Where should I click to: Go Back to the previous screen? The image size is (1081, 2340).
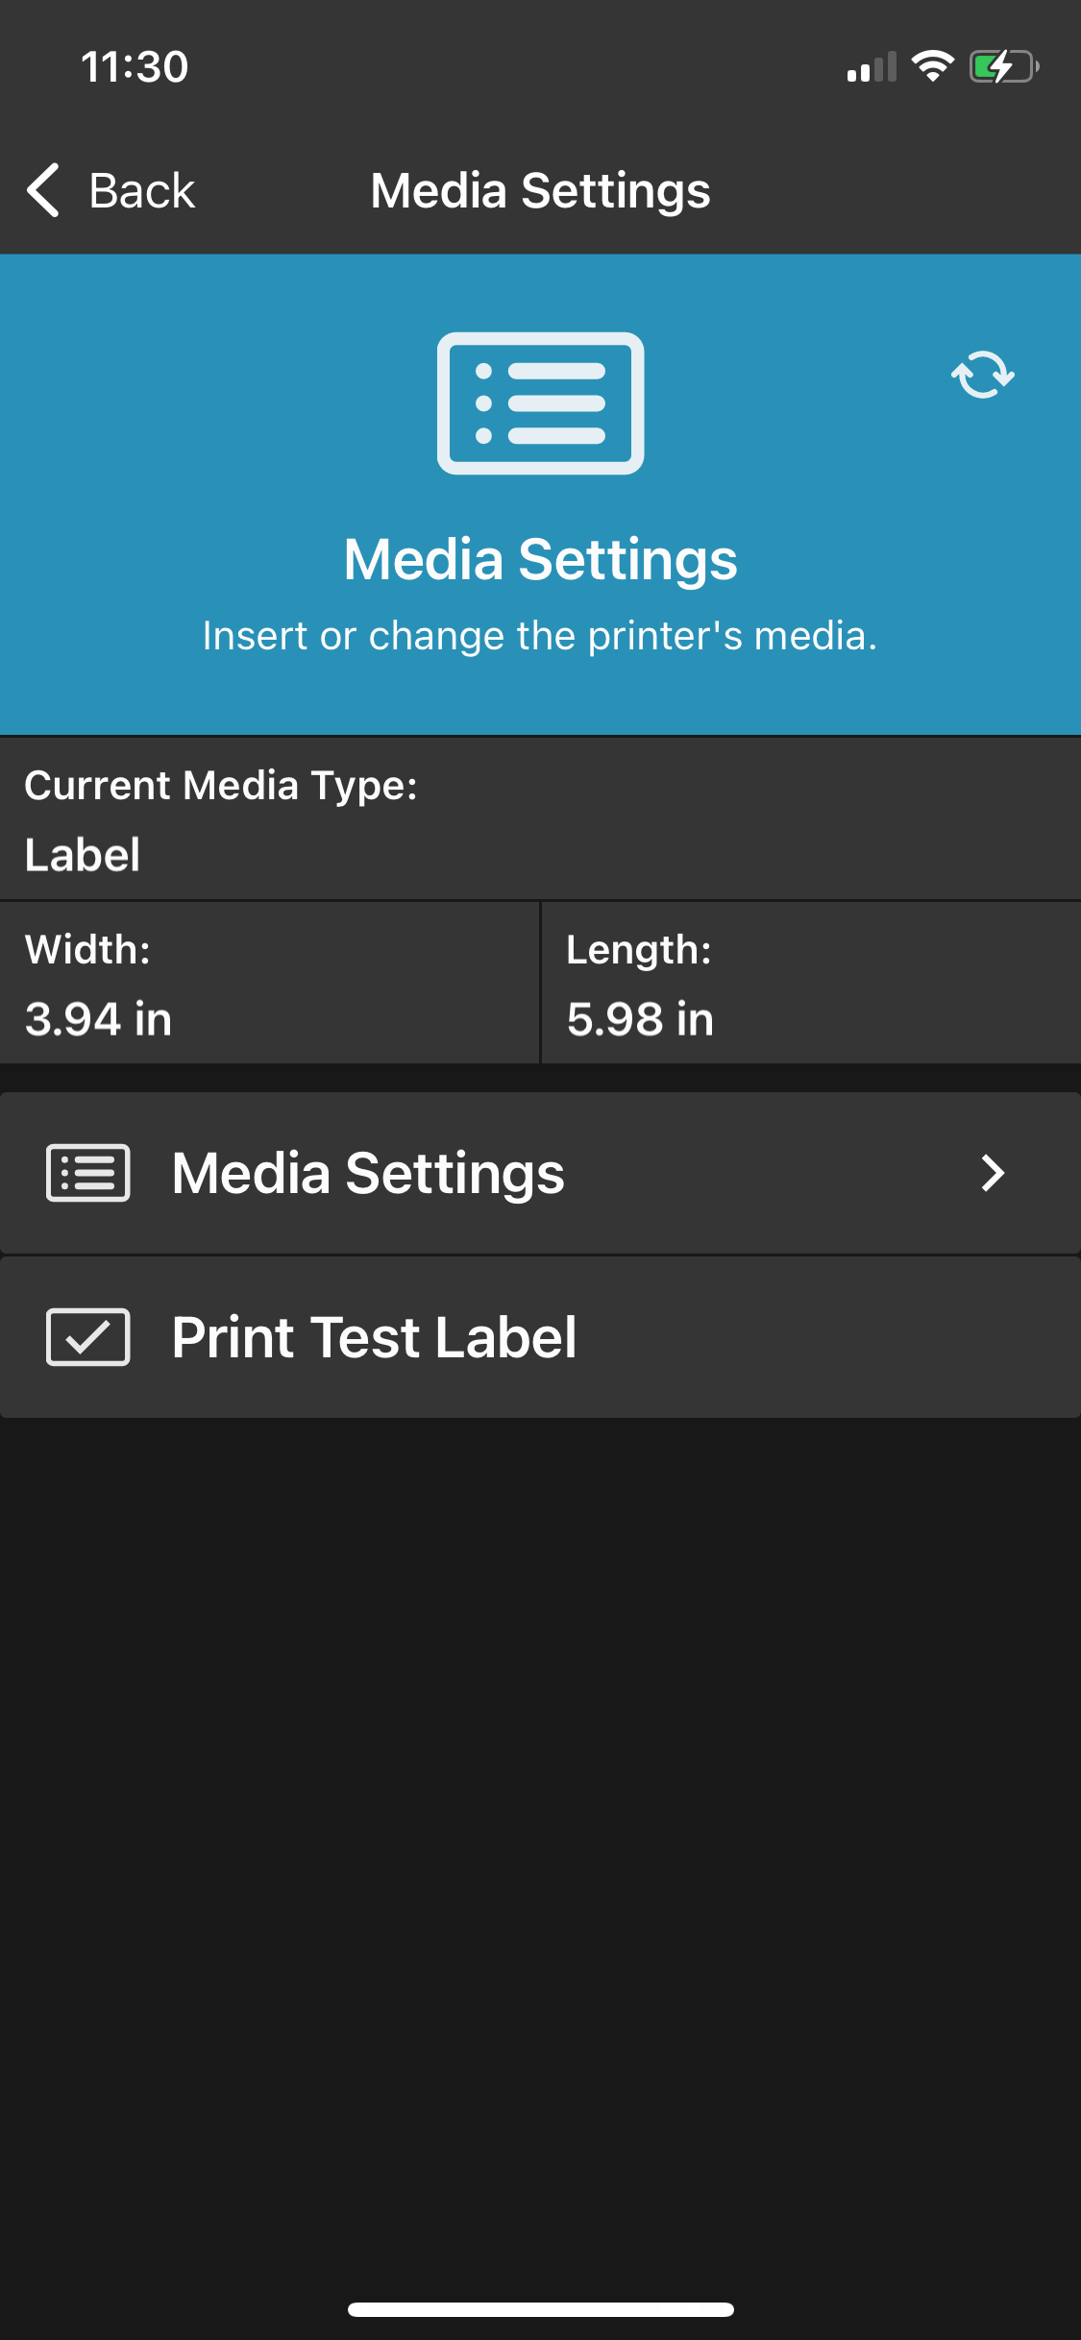click(111, 190)
